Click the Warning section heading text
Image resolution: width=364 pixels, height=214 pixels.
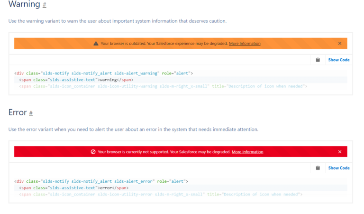click(23, 5)
